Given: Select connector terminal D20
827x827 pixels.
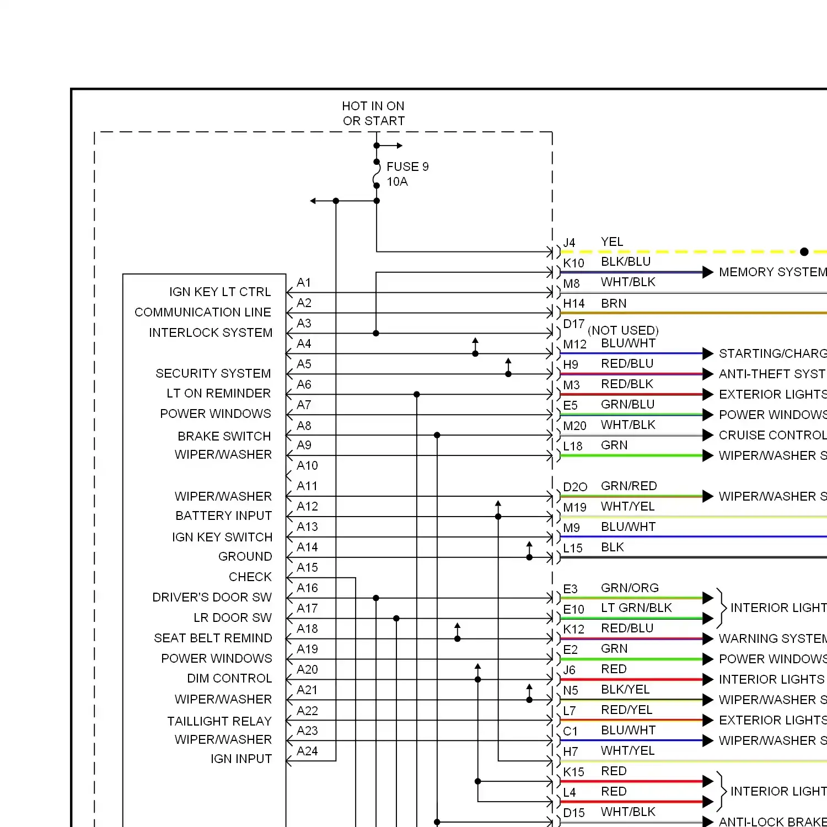Looking at the screenshot, I should click(575, 487).
